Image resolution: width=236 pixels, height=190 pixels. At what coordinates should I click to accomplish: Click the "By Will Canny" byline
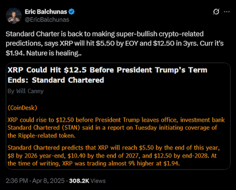pyautogui.click(x=26, y=91)
